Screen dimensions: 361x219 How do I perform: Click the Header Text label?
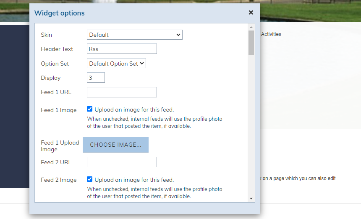pos(57,49)
